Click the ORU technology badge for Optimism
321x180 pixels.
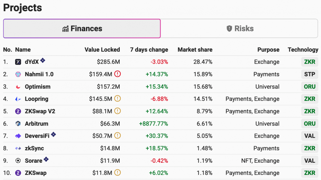309,86
